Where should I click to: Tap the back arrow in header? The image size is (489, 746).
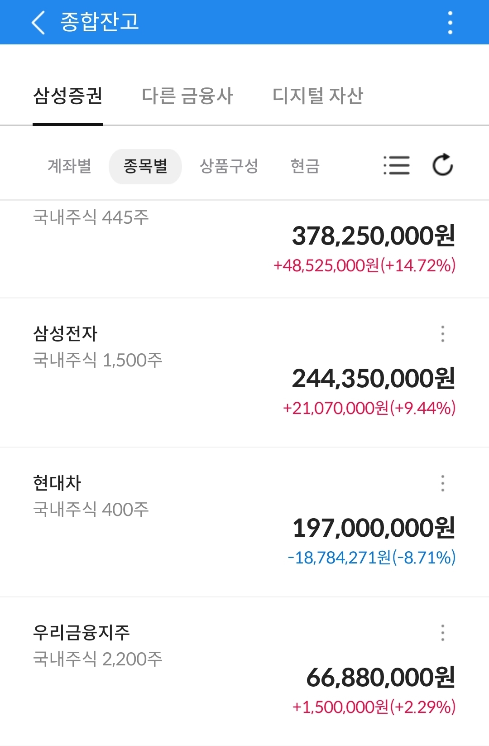coord(39,22)
